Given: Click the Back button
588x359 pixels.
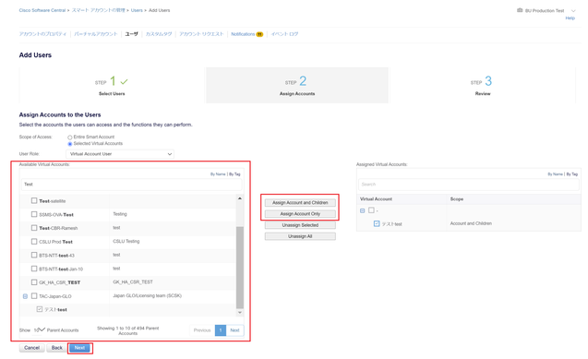Looking at the screenshot, I should click(57, 348).
